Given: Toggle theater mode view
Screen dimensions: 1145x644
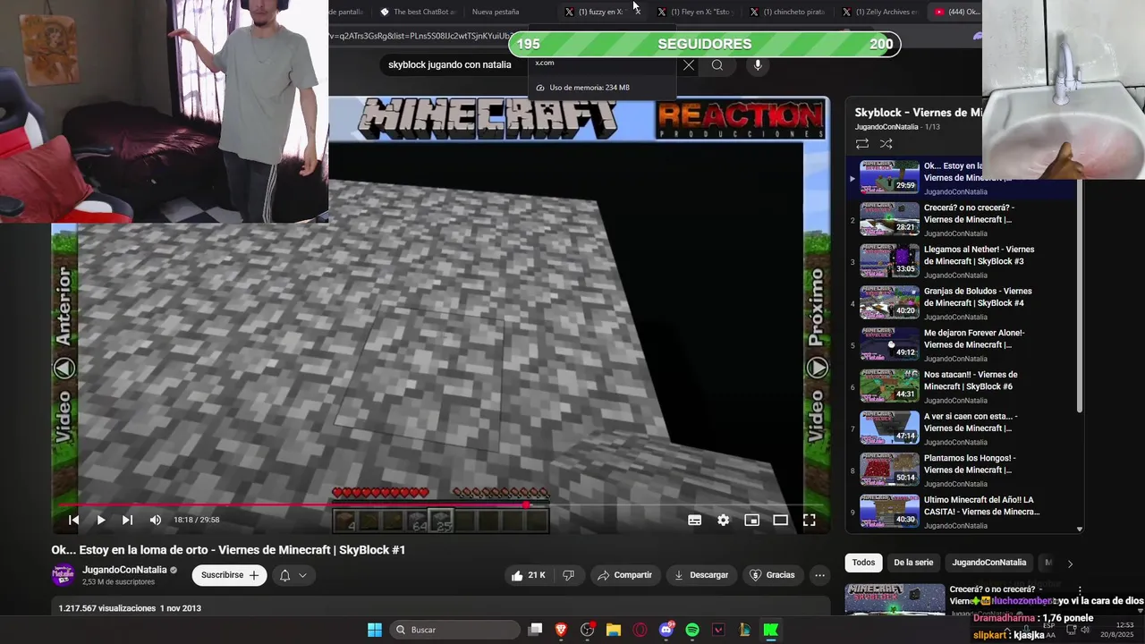Looking at the screenshot, I should click(x=780, y=520).
